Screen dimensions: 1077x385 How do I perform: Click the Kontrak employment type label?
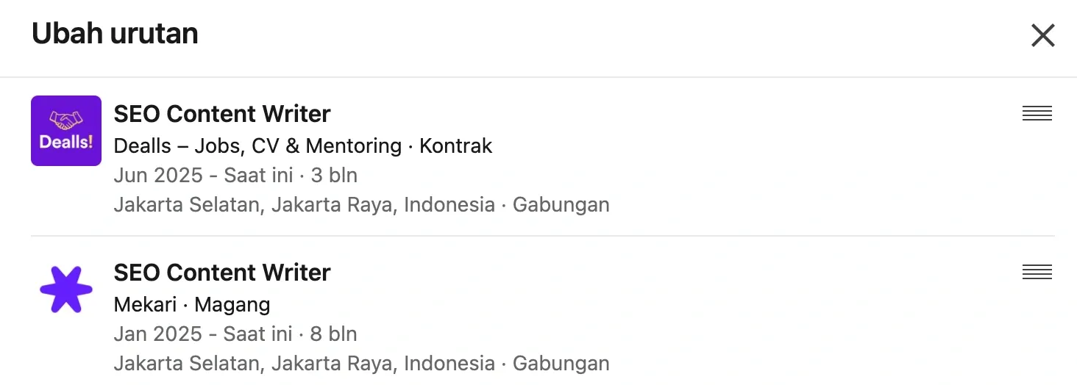[455, 146]
